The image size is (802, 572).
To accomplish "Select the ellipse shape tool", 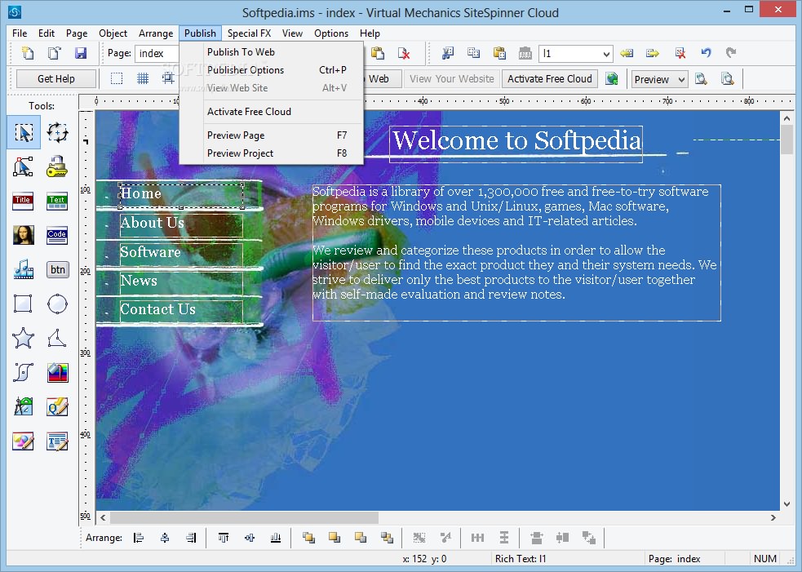I will [57, 304].
